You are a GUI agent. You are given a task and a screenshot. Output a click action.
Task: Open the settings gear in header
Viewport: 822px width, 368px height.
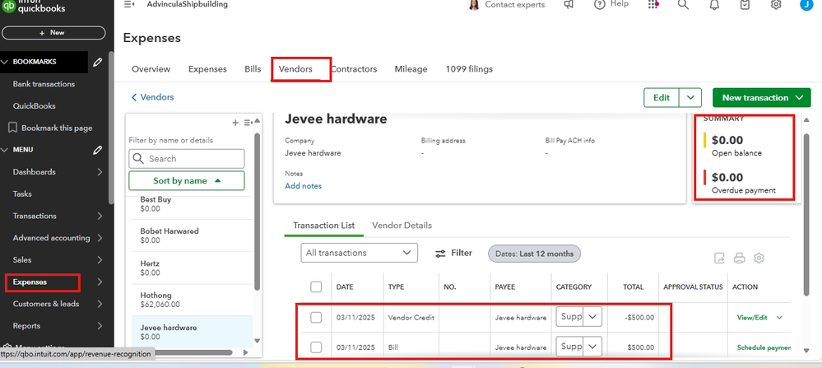pos(776,4)
